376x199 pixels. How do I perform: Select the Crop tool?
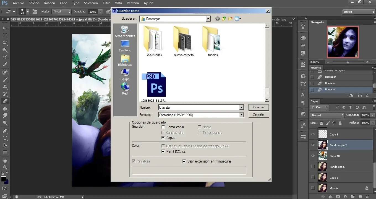5,57
